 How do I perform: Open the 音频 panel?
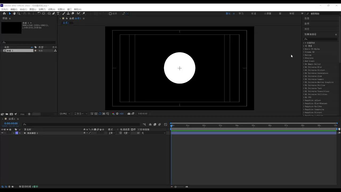[307, 24]
